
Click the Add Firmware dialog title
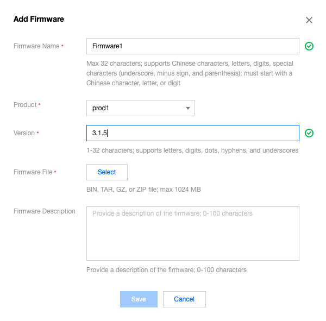click(39, 19)
